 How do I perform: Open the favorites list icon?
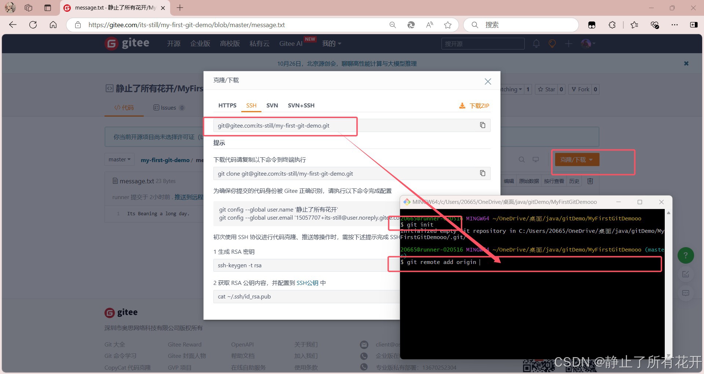(x=634, y=25)
